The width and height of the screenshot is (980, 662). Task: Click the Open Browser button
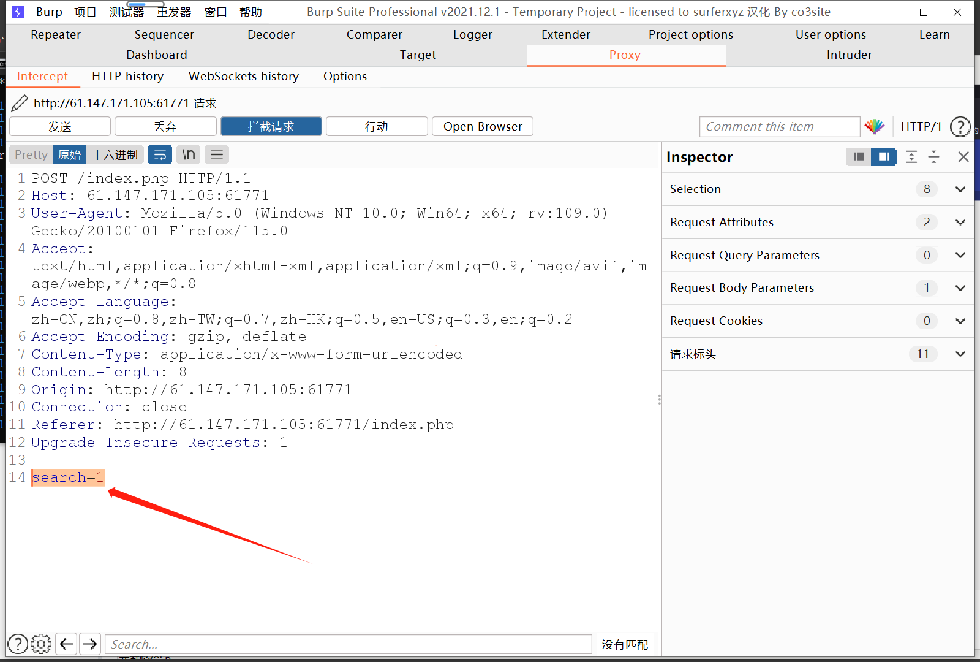click(483, 126)
